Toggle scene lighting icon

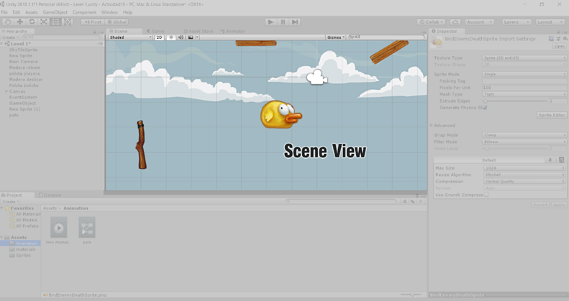[x=171, y=37]
